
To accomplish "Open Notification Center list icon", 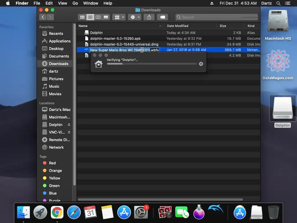I will pyautogui.click(x=288, y=3).
